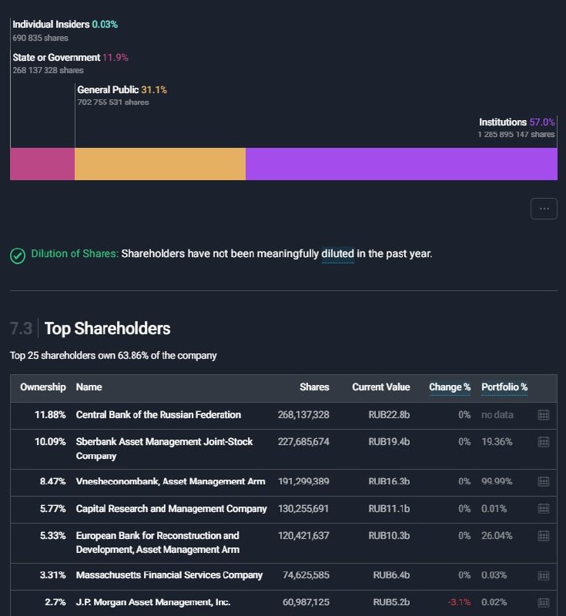Click the underlined 'diluted' term link

[x=338, y=254]
